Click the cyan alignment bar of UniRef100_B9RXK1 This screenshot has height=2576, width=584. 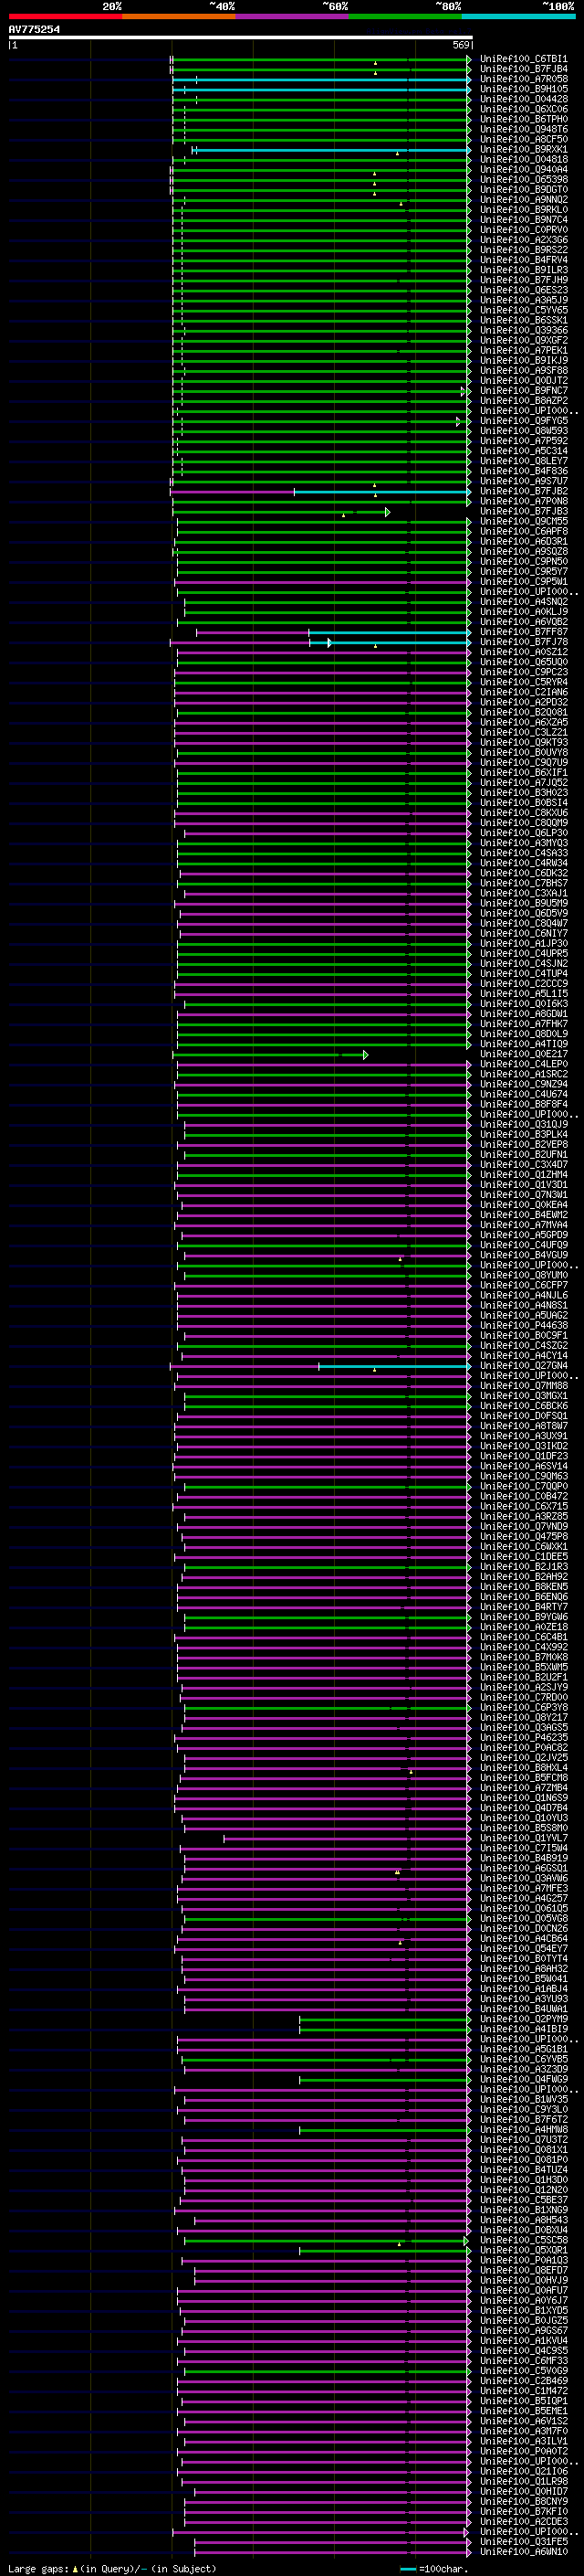[x=331, y=150]
